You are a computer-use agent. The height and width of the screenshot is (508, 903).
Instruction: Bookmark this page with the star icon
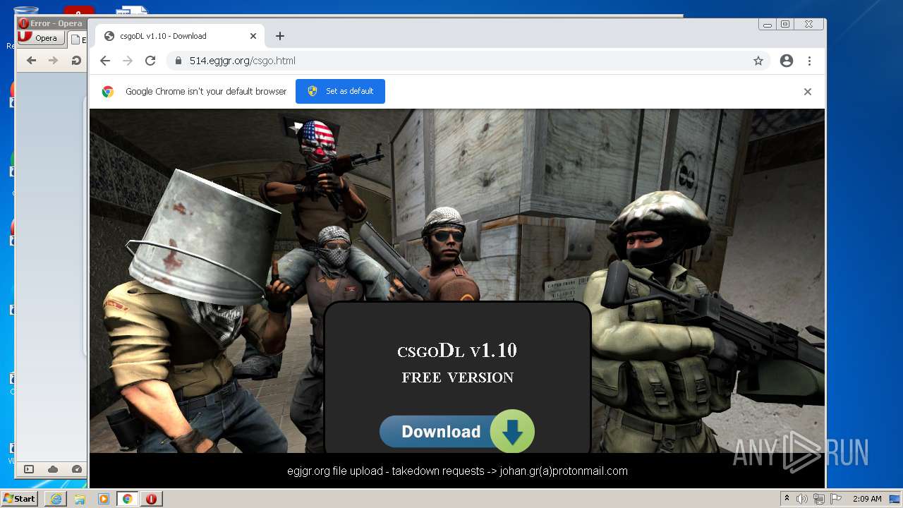758,61
